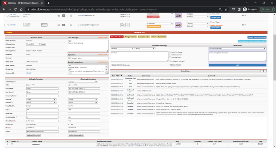
Task: Click last document icon in Yerim Lee row
Action: pos(71,16)
